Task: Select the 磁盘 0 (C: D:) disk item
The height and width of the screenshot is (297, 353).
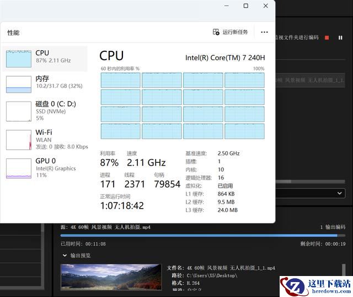Action: coord(45,110)
